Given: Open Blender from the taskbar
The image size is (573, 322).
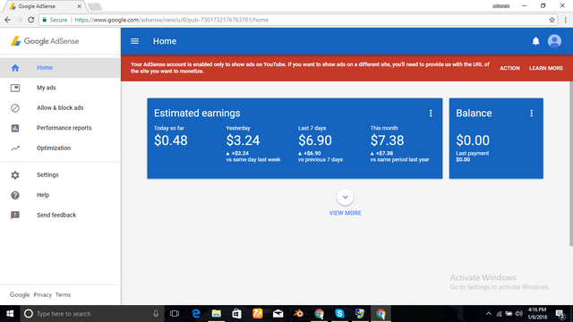Looking at the screenshot, I should [x=298, y=314].
